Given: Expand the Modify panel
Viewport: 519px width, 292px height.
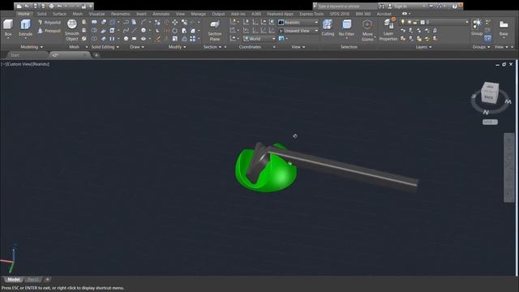Looking at the screenshot, I should (x=177, y=47).
